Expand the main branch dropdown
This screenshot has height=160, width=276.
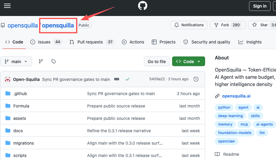pos(16,61)
